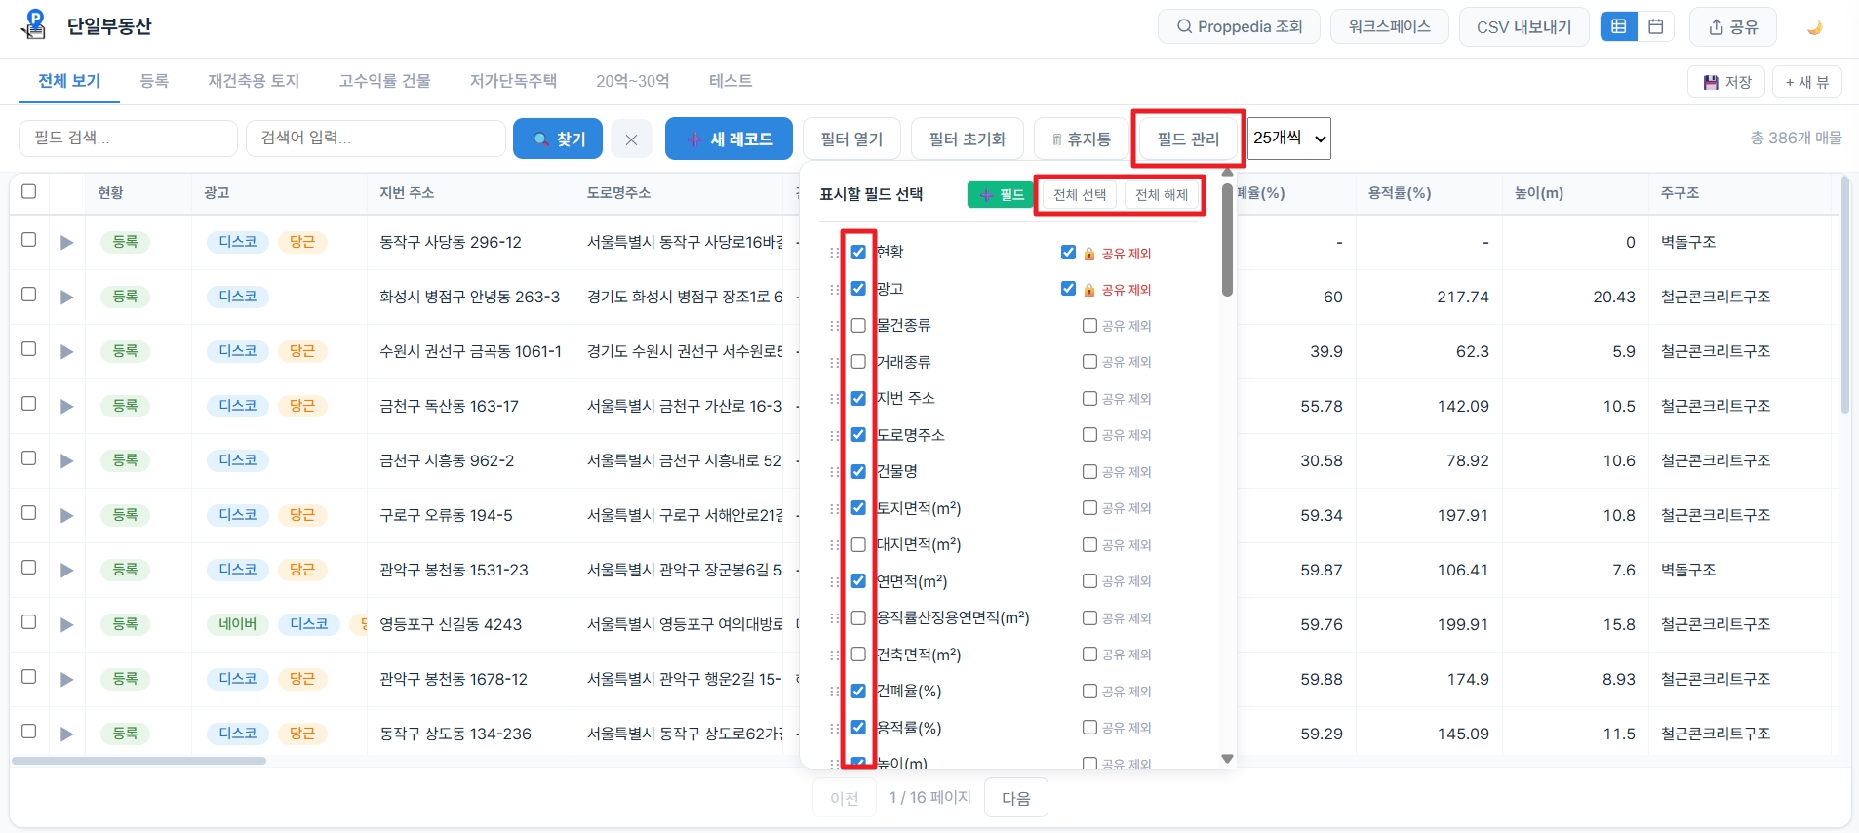Click the 필드 관리 button

pos(1188,139)
